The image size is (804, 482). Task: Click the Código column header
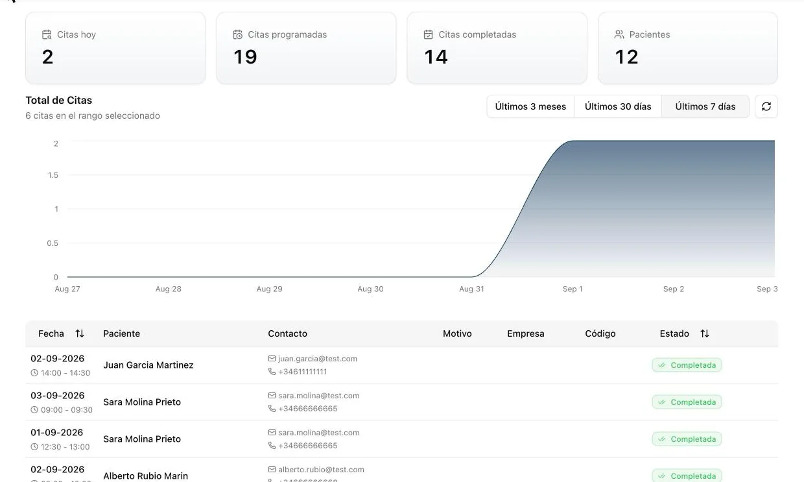(x=600, y=333)
